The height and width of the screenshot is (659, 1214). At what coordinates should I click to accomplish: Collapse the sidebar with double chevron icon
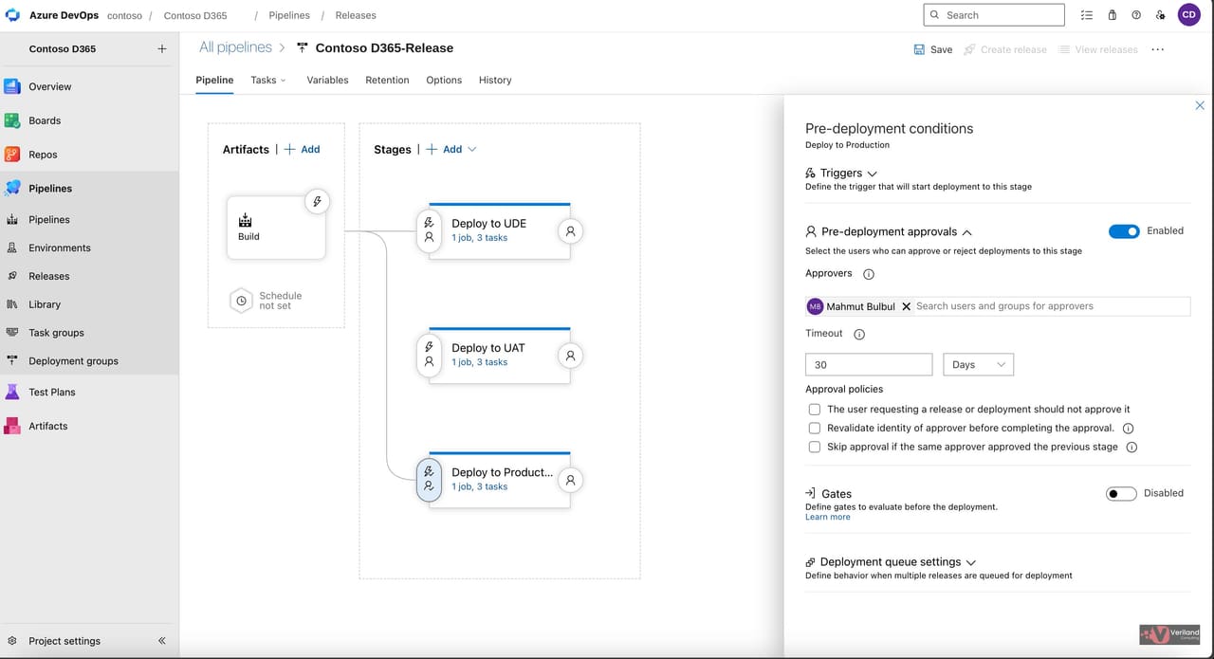pyautogui.click(x=162, y=641)
